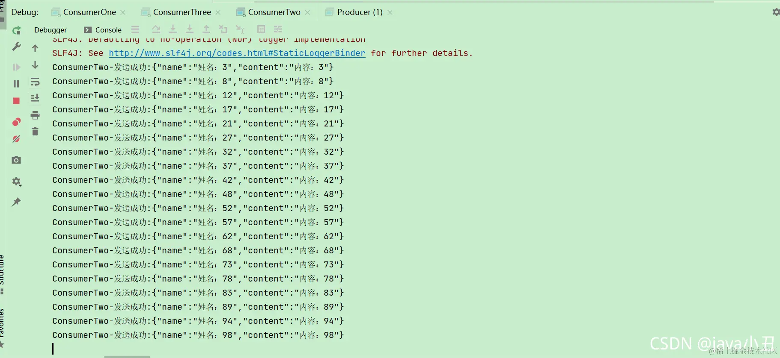The width and height of the screenshot is (780, 358).
Task: View breakpoints red circles icon
Action: point(16,122)
